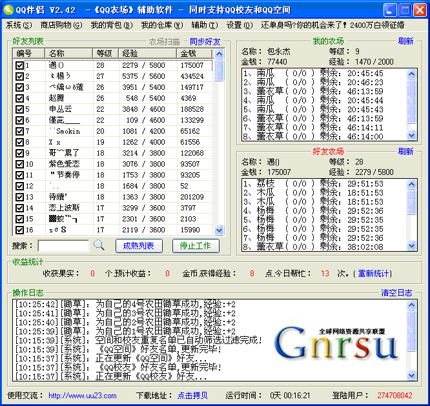Click friend list scrollbar thumb
This screenshot has width=430, height=406.
[219, 70]
